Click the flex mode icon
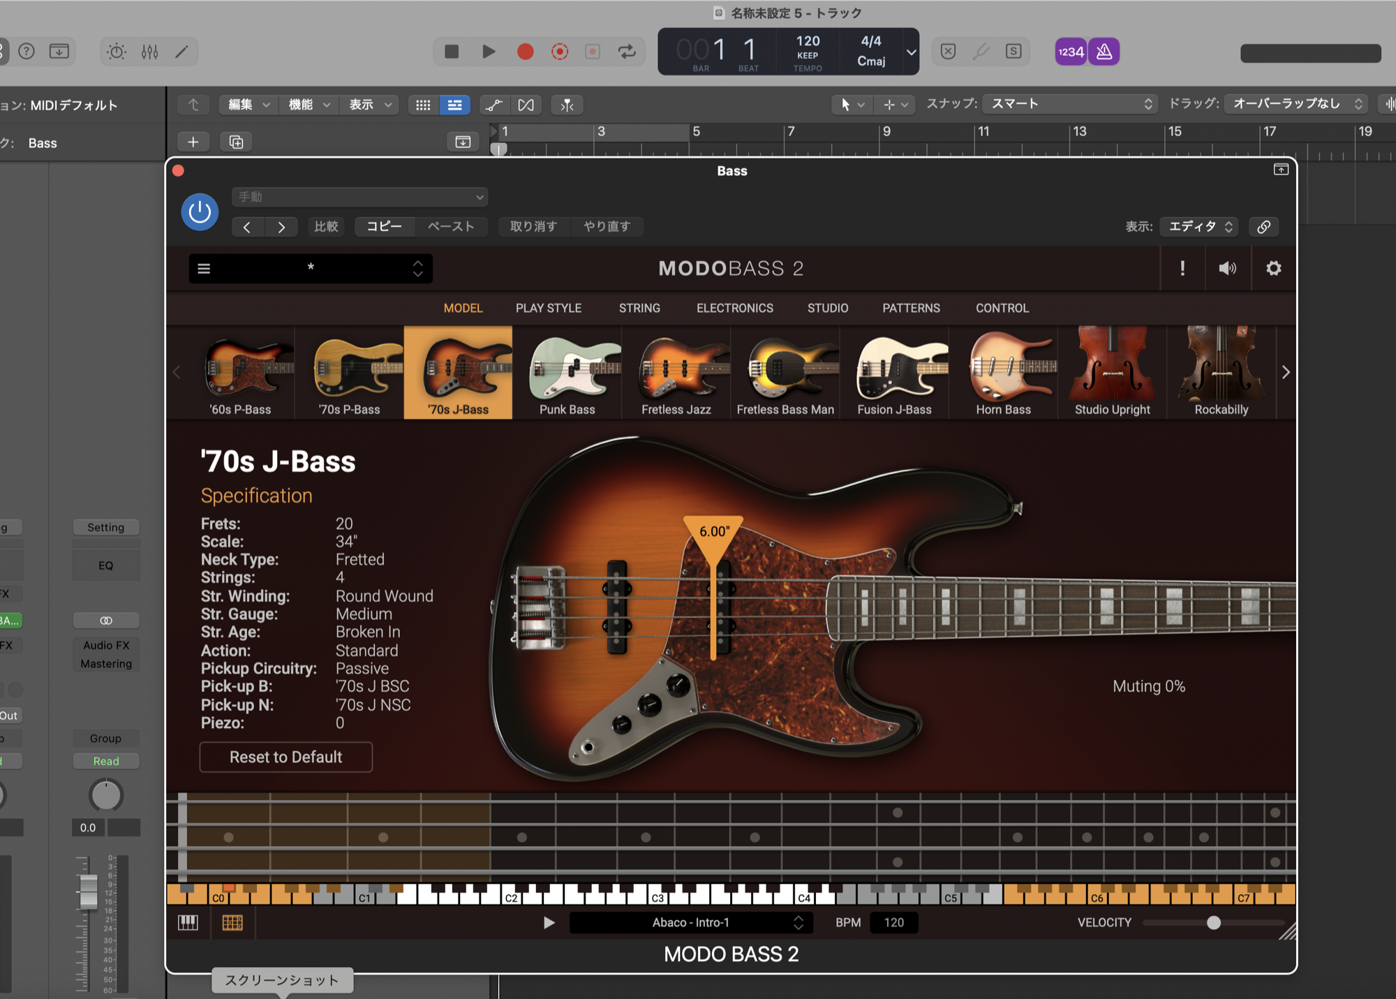 pyautogui.click(x=526, y=105)
